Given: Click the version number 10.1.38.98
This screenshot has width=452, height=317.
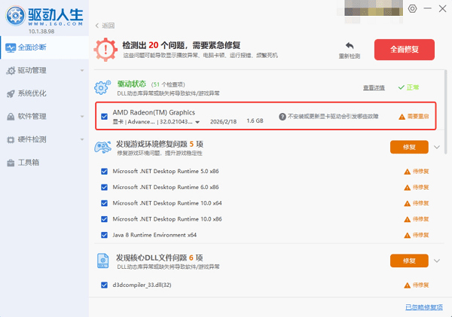Looking at the screenshot, I should 41,32.
